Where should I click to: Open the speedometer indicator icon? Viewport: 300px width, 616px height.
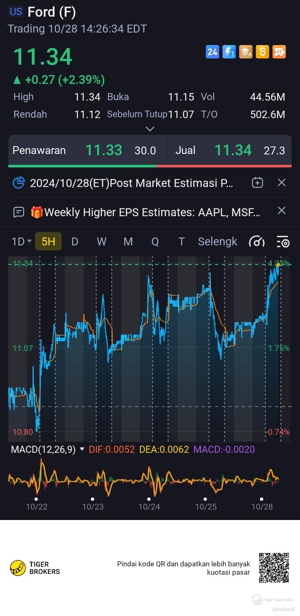pyautogui.click(x=257, y=241)
